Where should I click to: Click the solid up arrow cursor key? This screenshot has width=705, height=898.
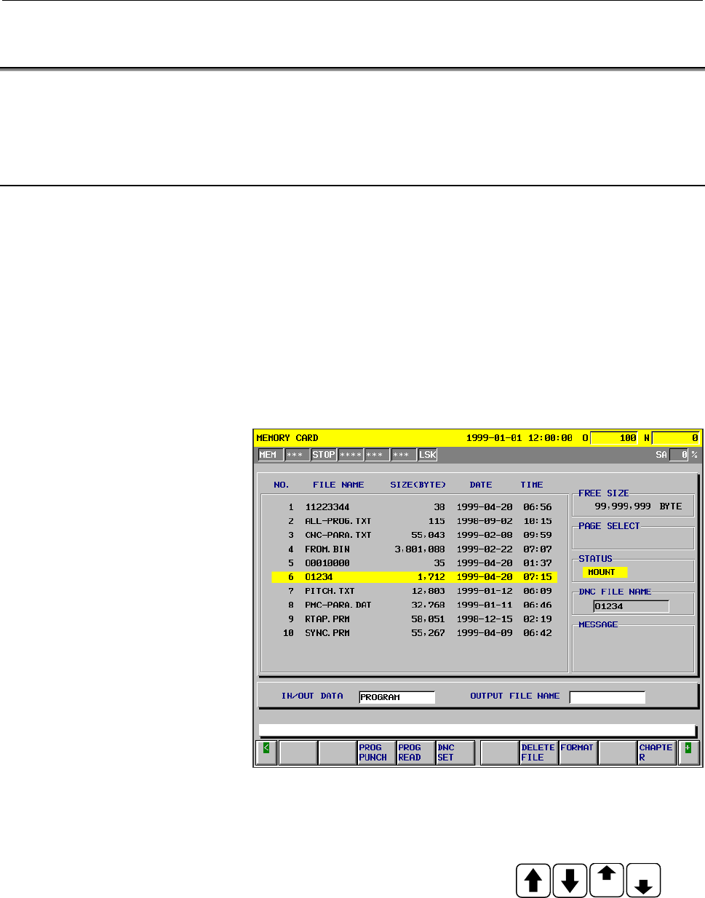click(x=533, y=880)
